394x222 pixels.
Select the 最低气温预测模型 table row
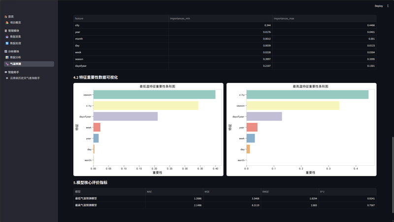(225, 198)
